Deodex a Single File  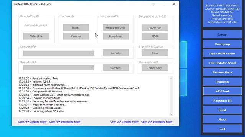click(155, 28)
